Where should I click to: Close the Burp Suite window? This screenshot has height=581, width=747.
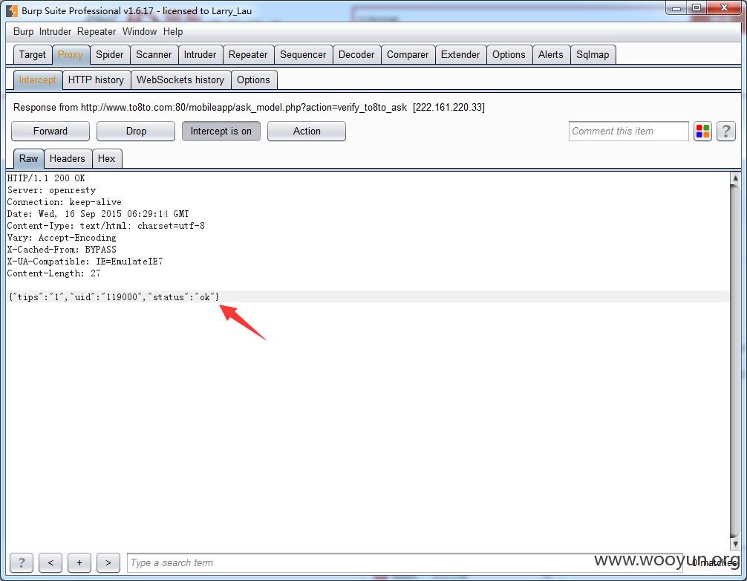click(724, 7)
